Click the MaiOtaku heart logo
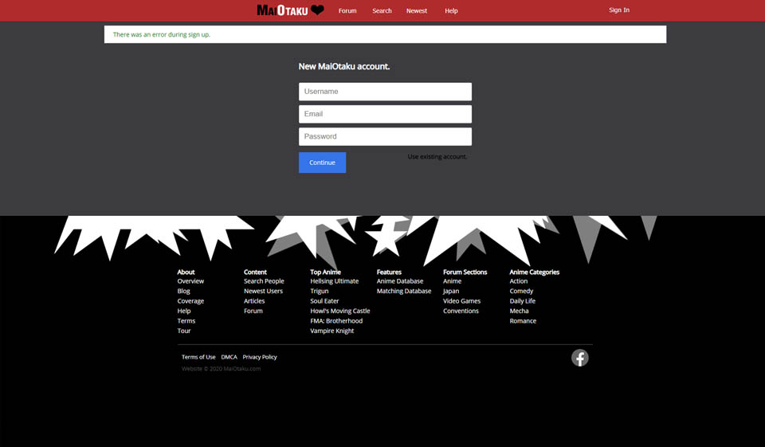Screen dimensions: 765x447 [290, 10]
